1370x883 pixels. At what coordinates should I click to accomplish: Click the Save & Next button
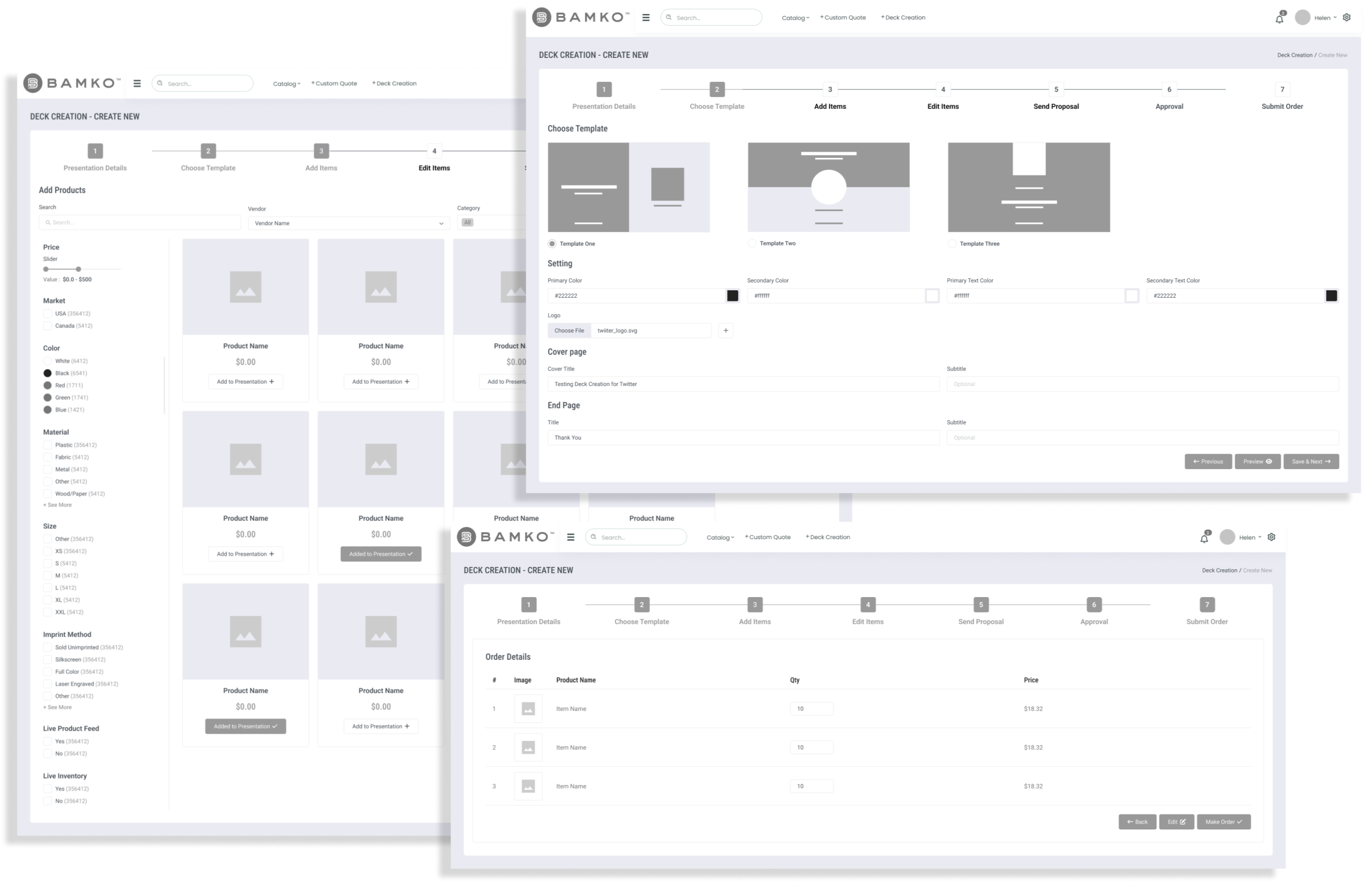pyautogui.click(x=1311, y=462)
